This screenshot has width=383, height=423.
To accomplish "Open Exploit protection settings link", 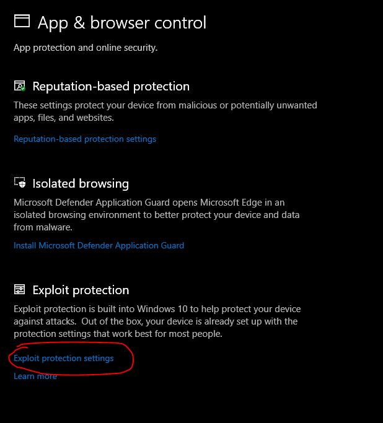I will pos(64,358).
